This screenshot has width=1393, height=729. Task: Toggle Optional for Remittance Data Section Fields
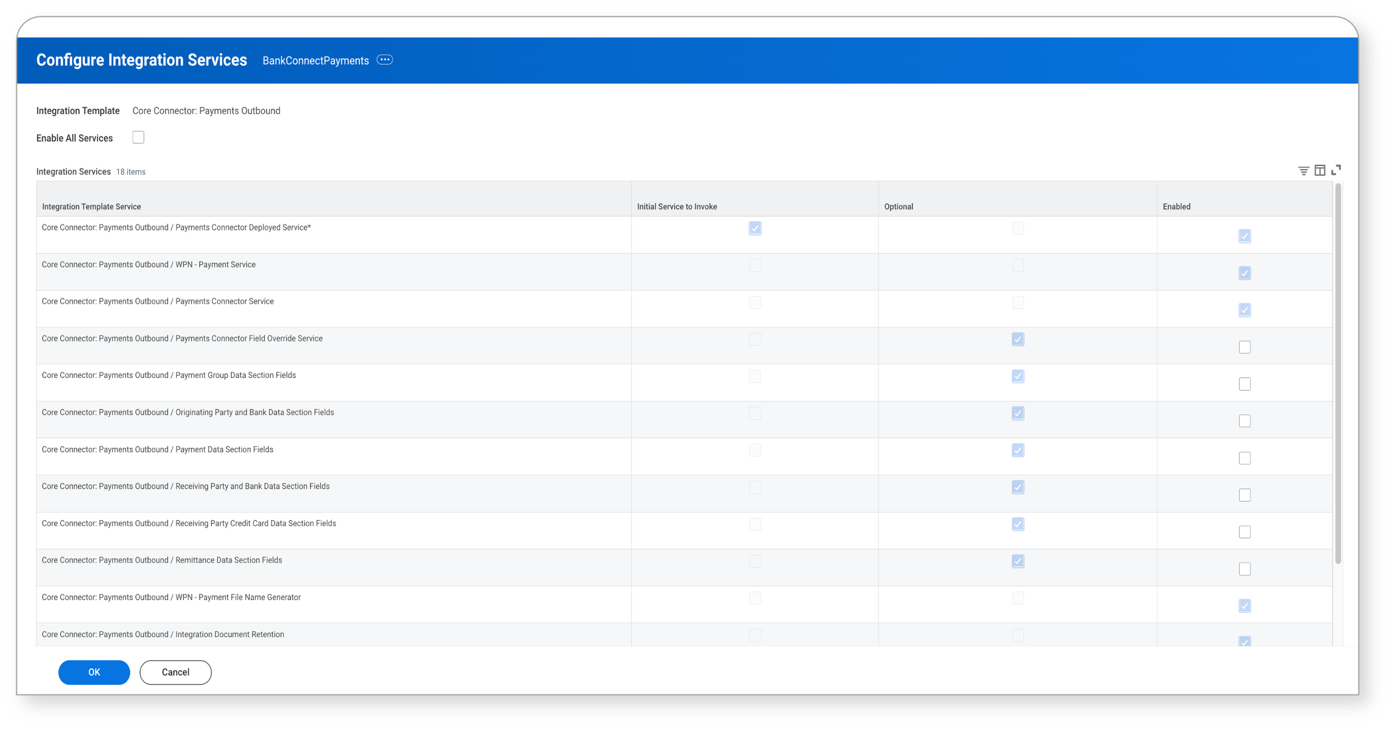point(1018,562)
